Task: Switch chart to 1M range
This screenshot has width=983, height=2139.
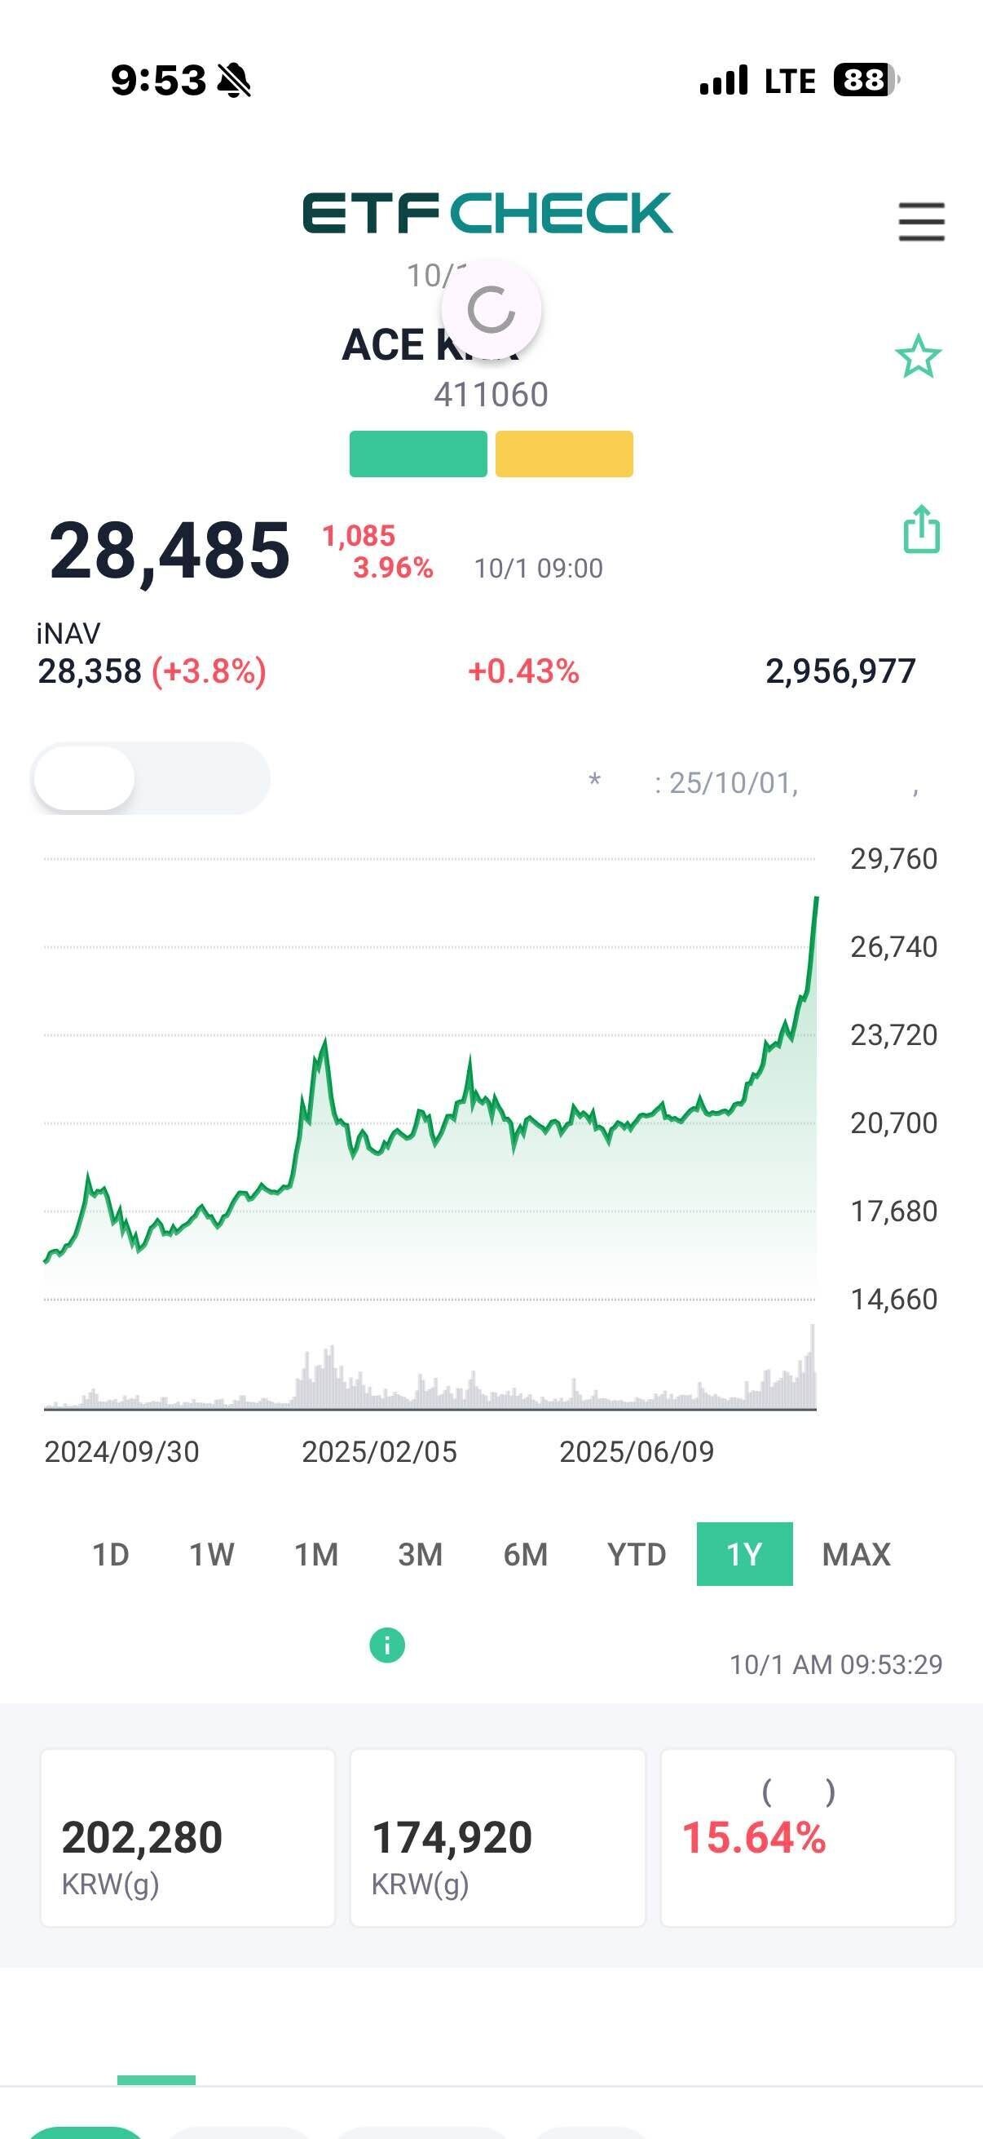Action: click(x=316, y=1554)
